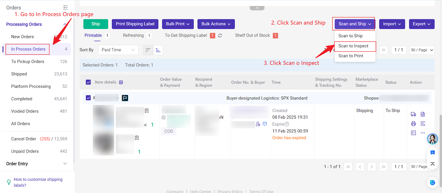Image resolution: width=442 pixels, height=193 pixels.
Task: Click the printer icon in order actions
Action: pyautogui.click(x=413, y=124)
